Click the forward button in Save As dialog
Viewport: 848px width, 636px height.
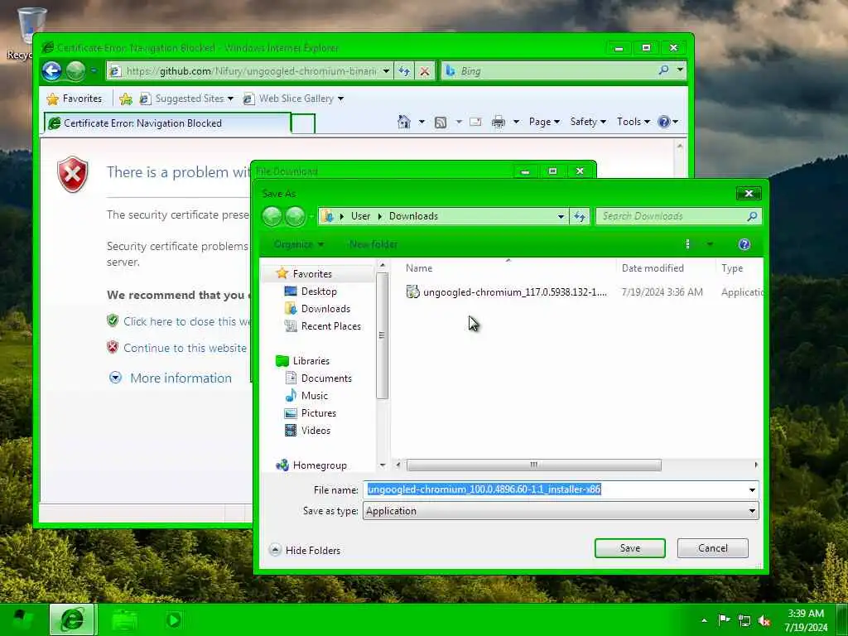tap(296, 216)
